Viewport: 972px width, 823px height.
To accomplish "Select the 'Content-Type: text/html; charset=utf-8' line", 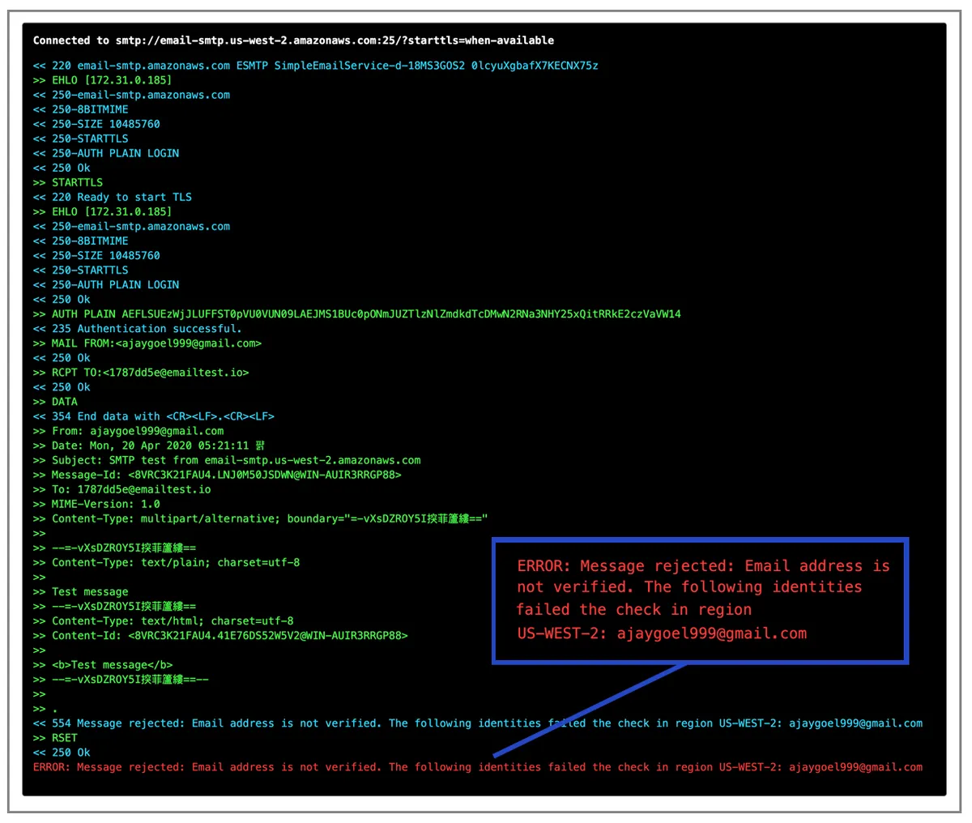I will [x=163, y=620].
